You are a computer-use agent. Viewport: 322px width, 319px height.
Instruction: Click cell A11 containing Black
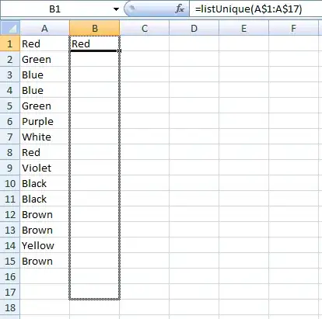44,199
